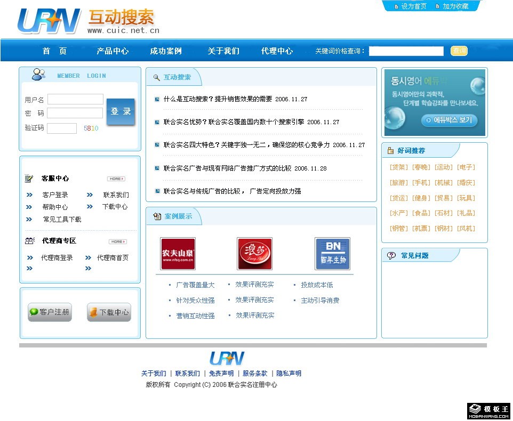This screenshot has width=513, height=421.
Task: Click MORE button beside 客服中心
Action: (116, 179)
